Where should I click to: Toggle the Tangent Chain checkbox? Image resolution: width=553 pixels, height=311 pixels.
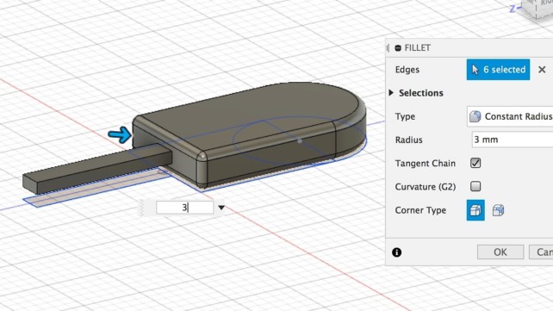(x=475, y=163)
